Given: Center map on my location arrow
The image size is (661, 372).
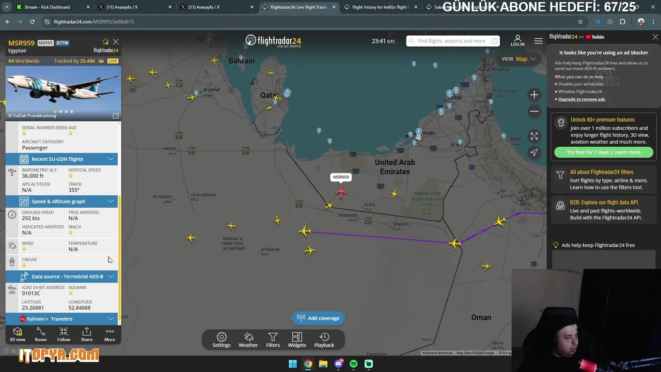Looking at the screenshot, I should [x=534, y=152].
